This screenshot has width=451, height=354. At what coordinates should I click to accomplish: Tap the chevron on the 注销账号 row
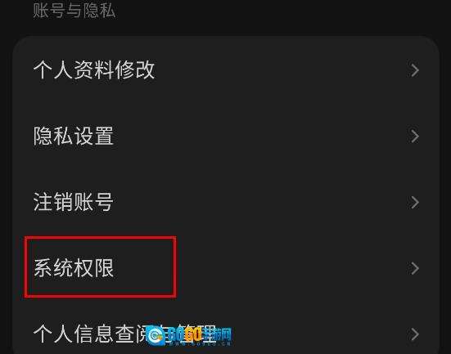pos(415,202)
